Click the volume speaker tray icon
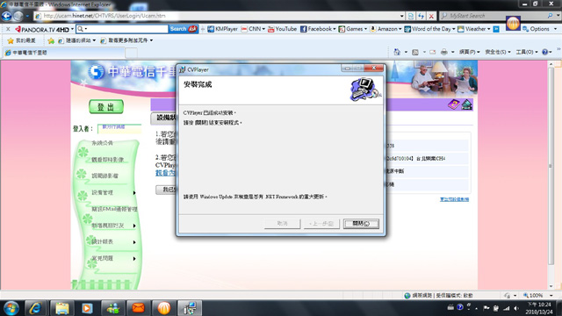Image resolution: width=562 pixels, height=316 pixels. tap(516, 308)
